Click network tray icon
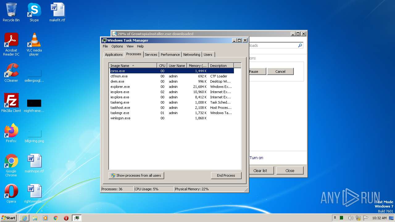 click(358, 218)
